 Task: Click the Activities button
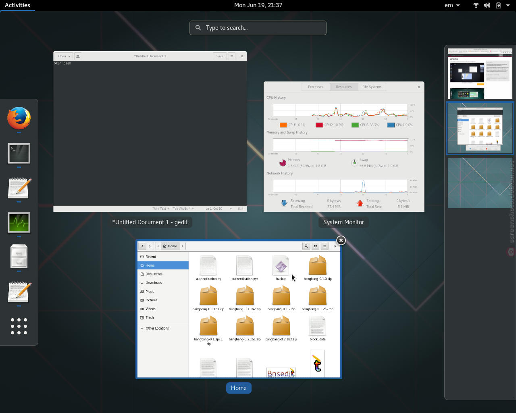(17, 5)
